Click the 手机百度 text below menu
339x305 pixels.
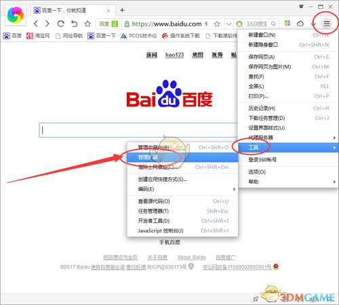pos(169,242)
